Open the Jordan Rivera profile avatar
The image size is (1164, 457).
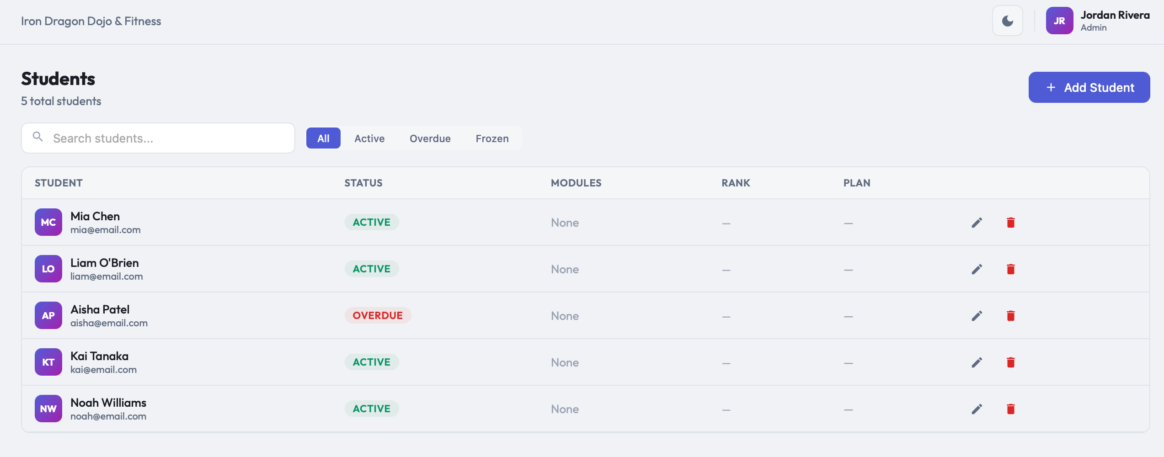(1059, 21)
